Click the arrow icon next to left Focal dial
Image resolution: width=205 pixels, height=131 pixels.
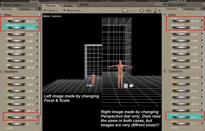[x=37, y=21]
